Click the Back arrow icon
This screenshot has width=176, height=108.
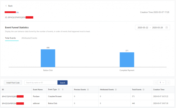coord(6,6)
